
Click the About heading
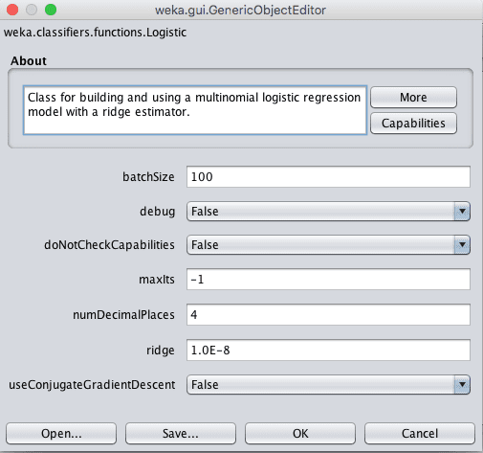(x=29, y=60)
